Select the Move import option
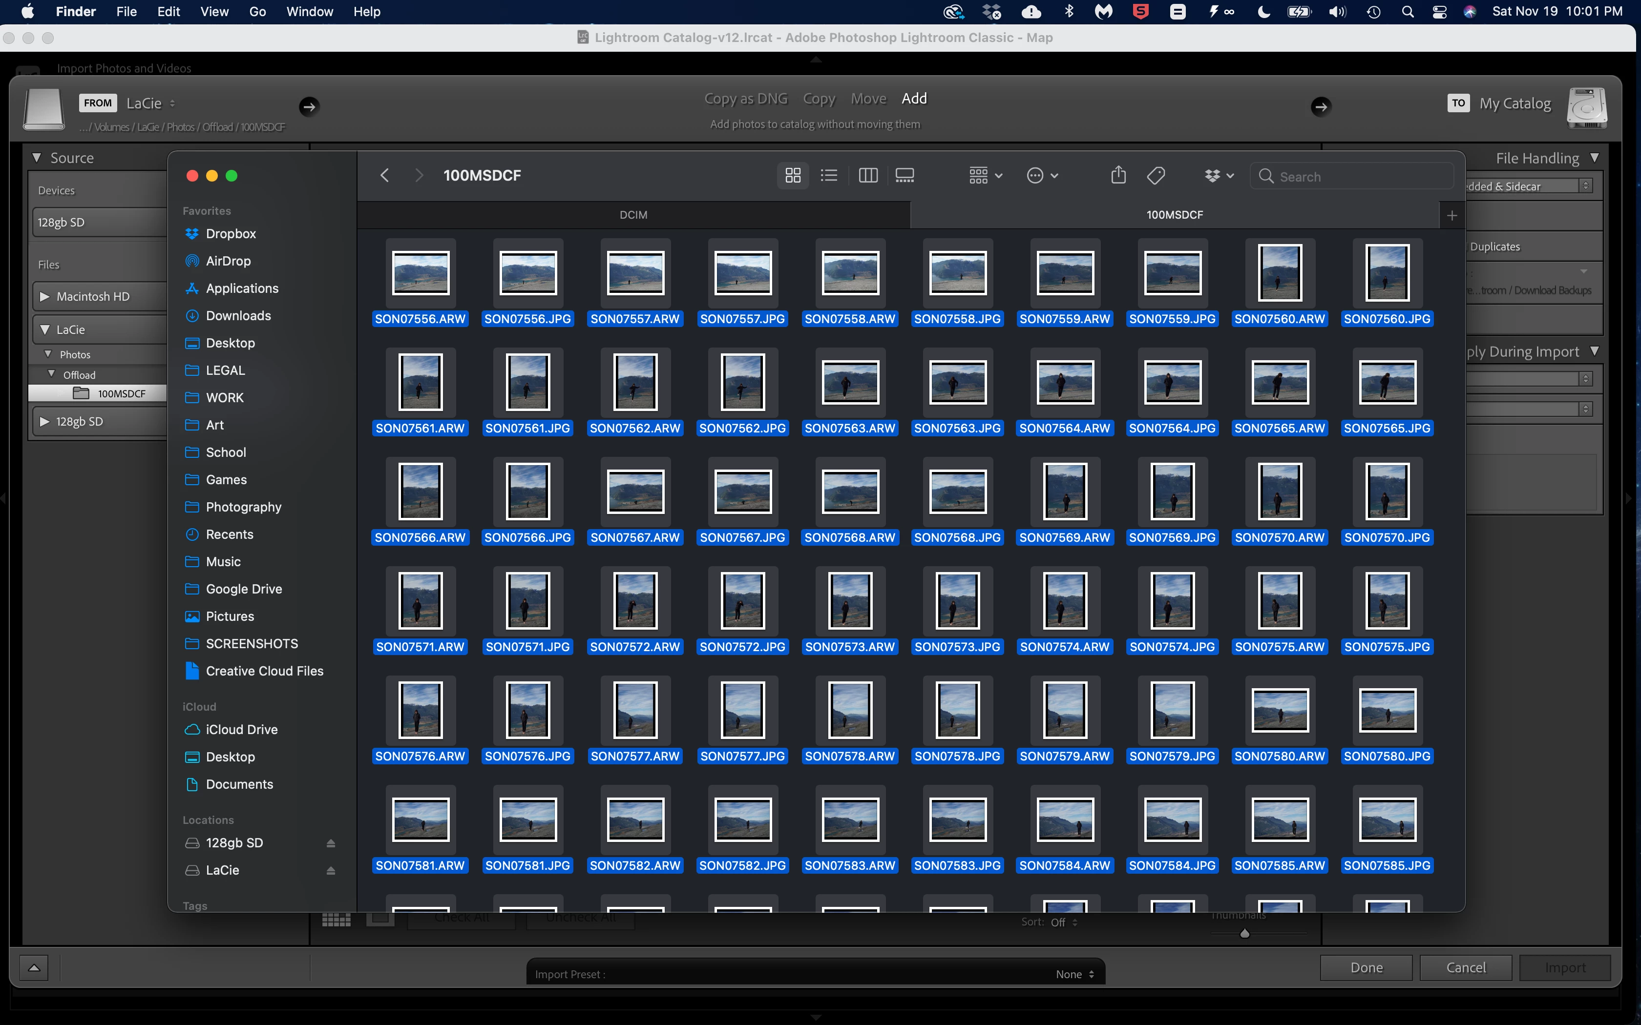Viewport: 1641px width, 1025px height. (869, 99)
